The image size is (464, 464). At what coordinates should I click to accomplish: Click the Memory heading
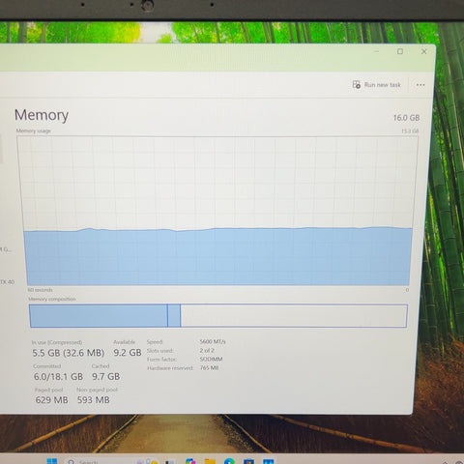(x=42, y=115)
